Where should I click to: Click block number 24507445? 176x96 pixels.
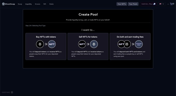tap(6, 92)
